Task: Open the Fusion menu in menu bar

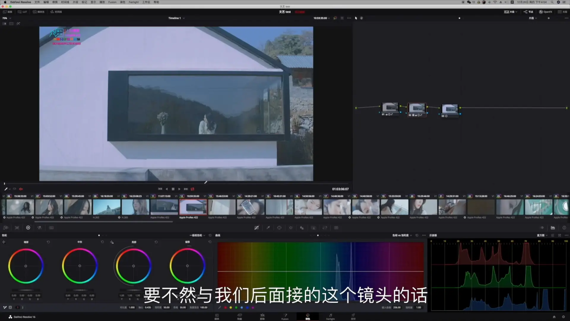Action: [x=112, y=2]
